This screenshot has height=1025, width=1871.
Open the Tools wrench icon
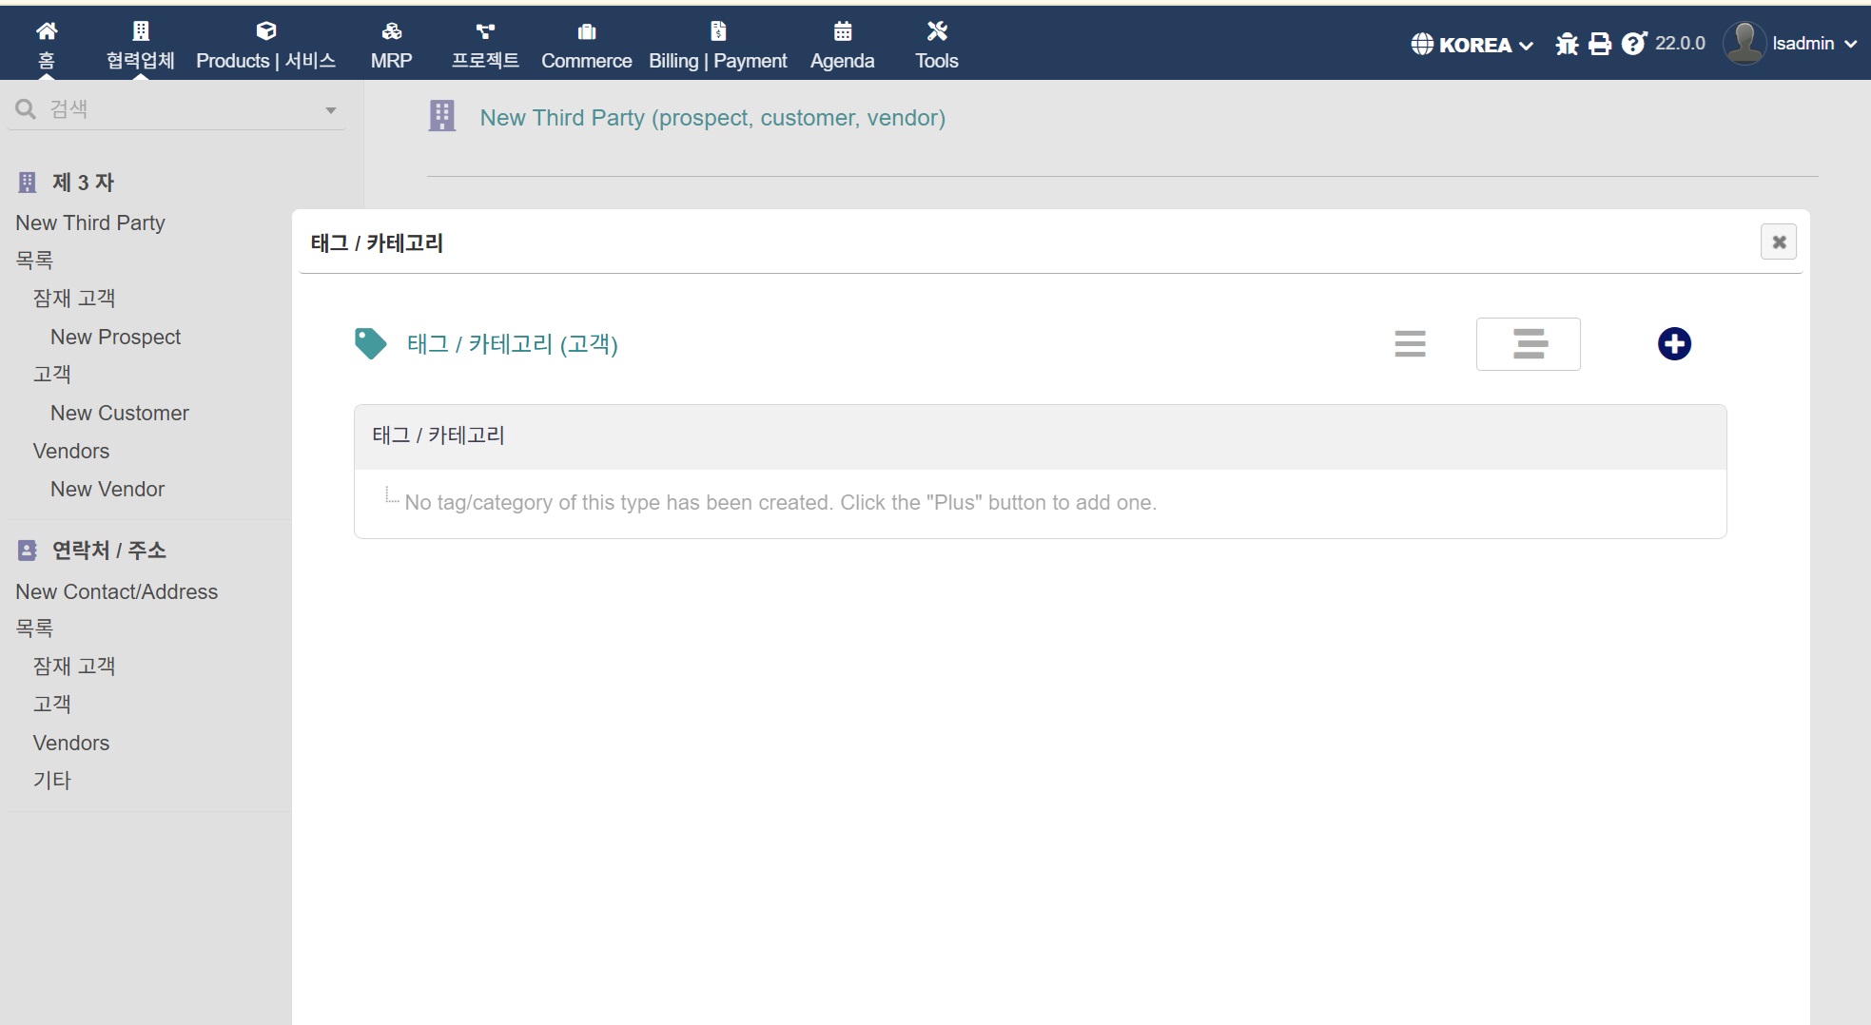pyautogui.click(x=936, y=32)
